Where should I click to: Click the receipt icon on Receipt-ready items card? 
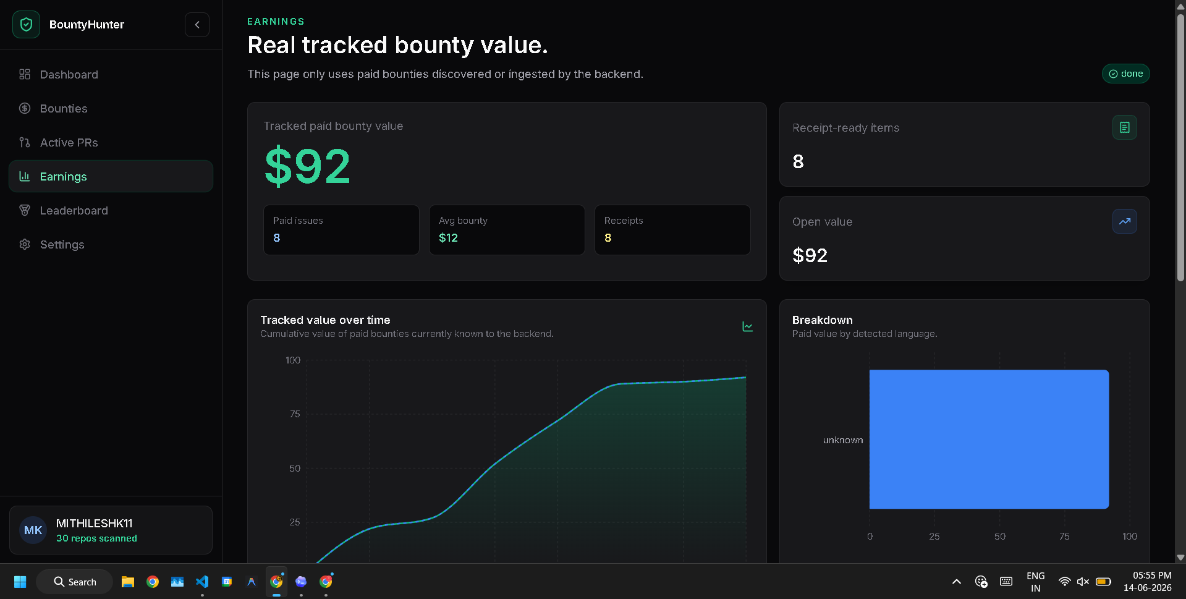1124,127
